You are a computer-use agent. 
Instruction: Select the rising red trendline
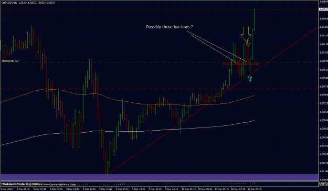[213, 100]
